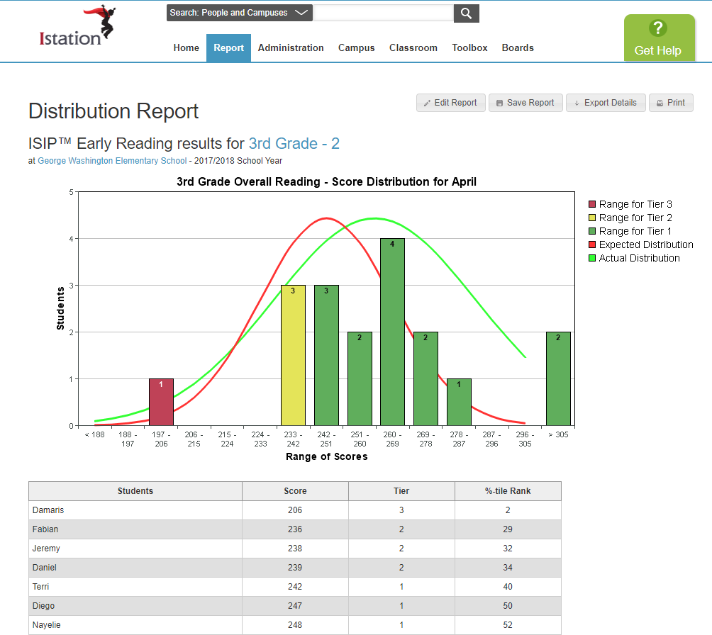712x635 pixels.
Task: Click the Actual Distribution green legend swatch
Action: point(592,258)
